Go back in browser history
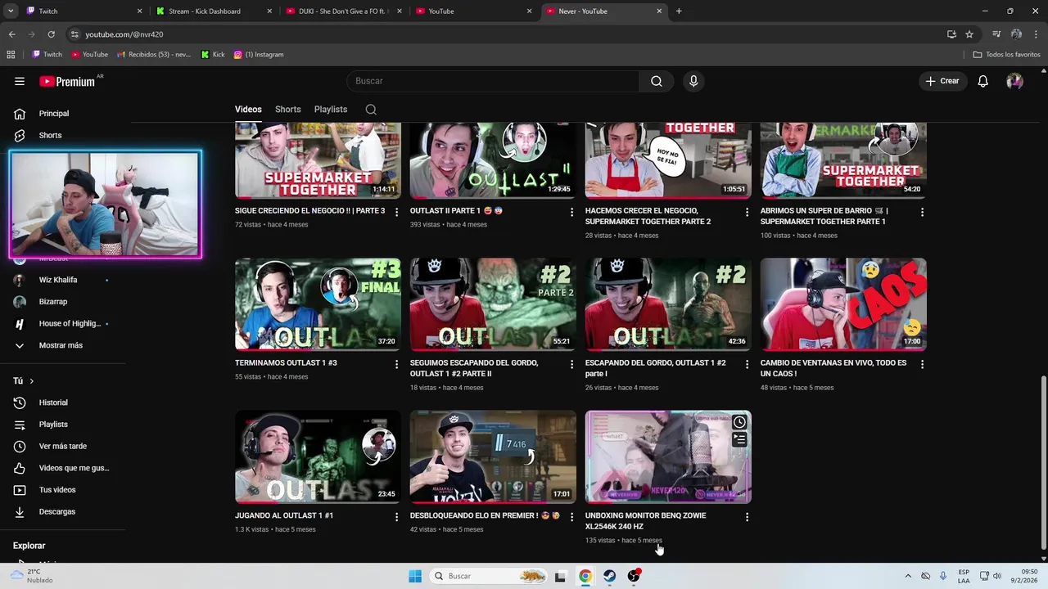The image size is (1048, 589). point(11,34)
